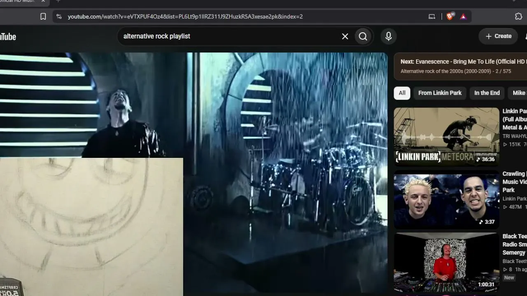Click into the YouTube search box
The image size is (527, 296).
point(231,36)
